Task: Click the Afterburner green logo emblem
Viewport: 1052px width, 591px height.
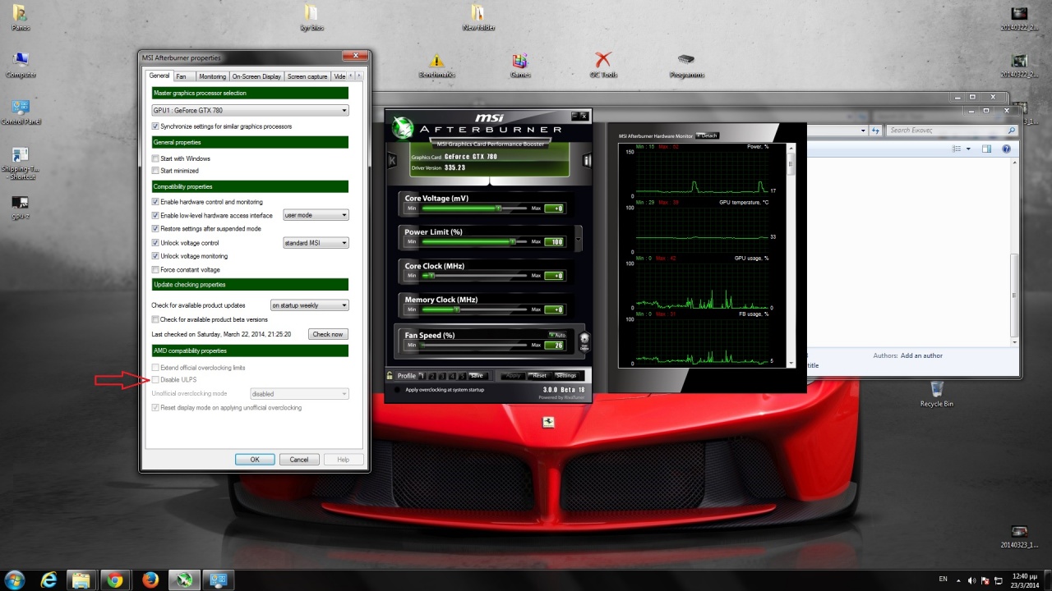Action: (402, 127)
